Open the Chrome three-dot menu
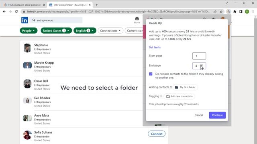 point(253,12)
